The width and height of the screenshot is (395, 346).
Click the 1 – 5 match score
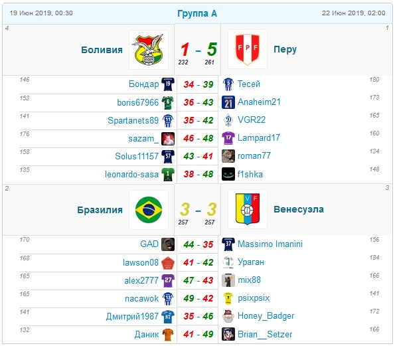point(198,49)
